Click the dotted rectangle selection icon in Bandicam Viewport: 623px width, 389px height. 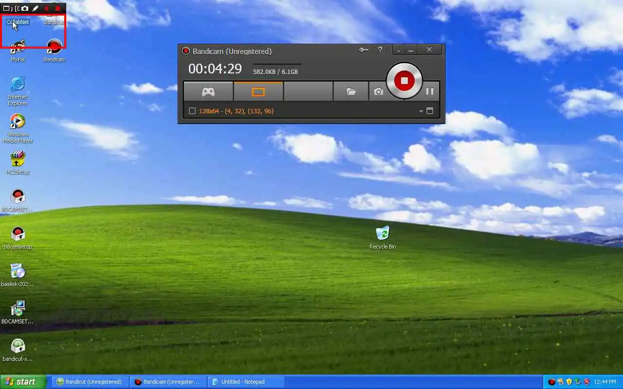click(192, 111)
